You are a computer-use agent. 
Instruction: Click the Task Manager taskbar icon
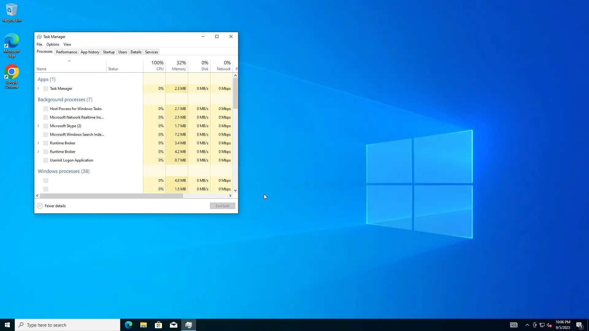pyautogui.click(x=188, y=325)
